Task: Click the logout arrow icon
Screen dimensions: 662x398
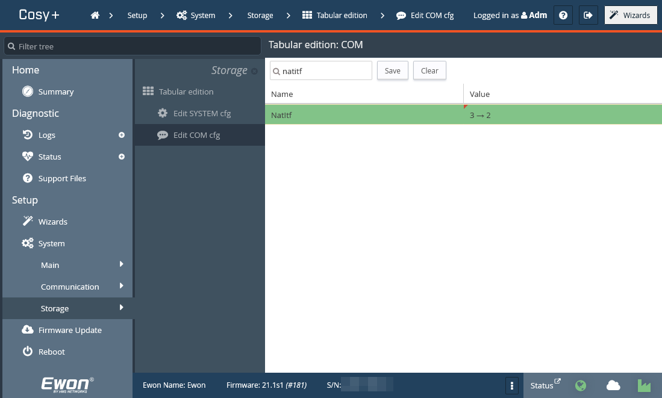Action: pyautogui.click(x=588, y=15)
